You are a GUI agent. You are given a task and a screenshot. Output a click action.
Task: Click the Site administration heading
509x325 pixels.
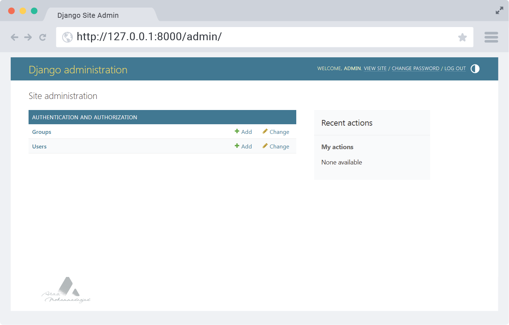click(63, 96)
